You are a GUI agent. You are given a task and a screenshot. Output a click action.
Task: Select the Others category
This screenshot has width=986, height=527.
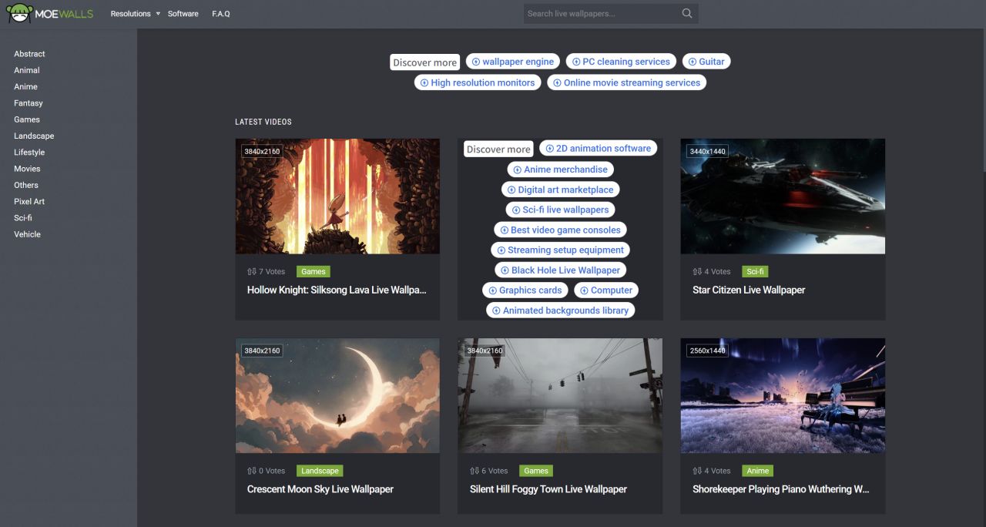click(x=26, y=185)
